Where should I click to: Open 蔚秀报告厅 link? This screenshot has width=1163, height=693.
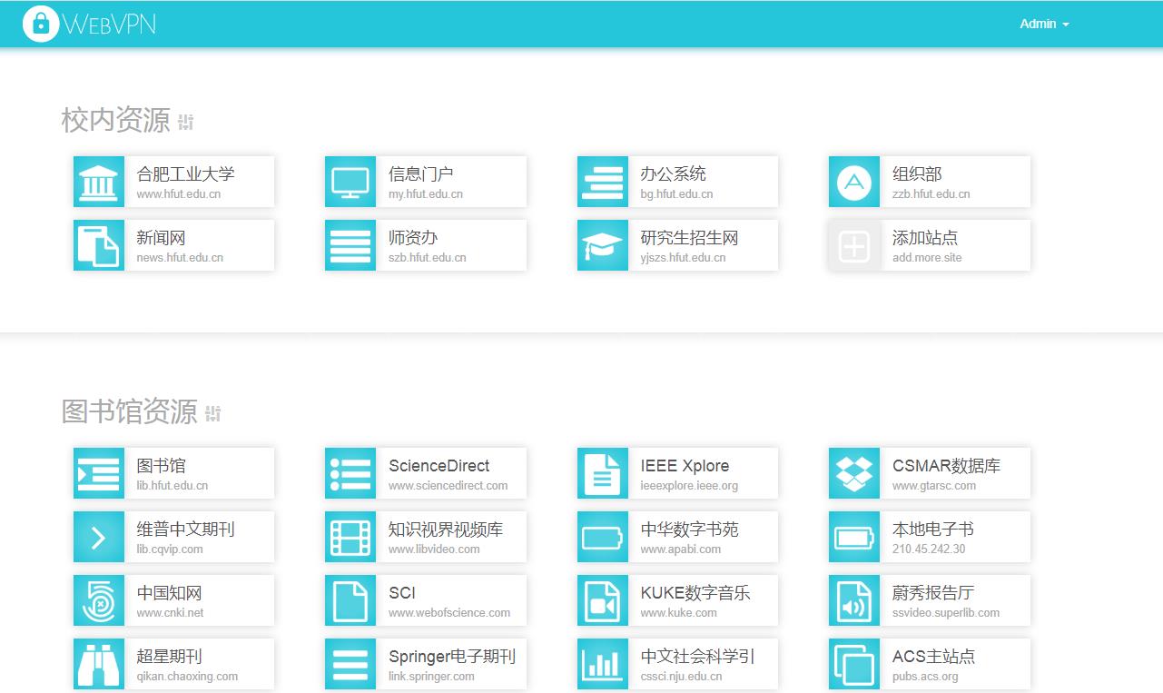tap(933, 592)
